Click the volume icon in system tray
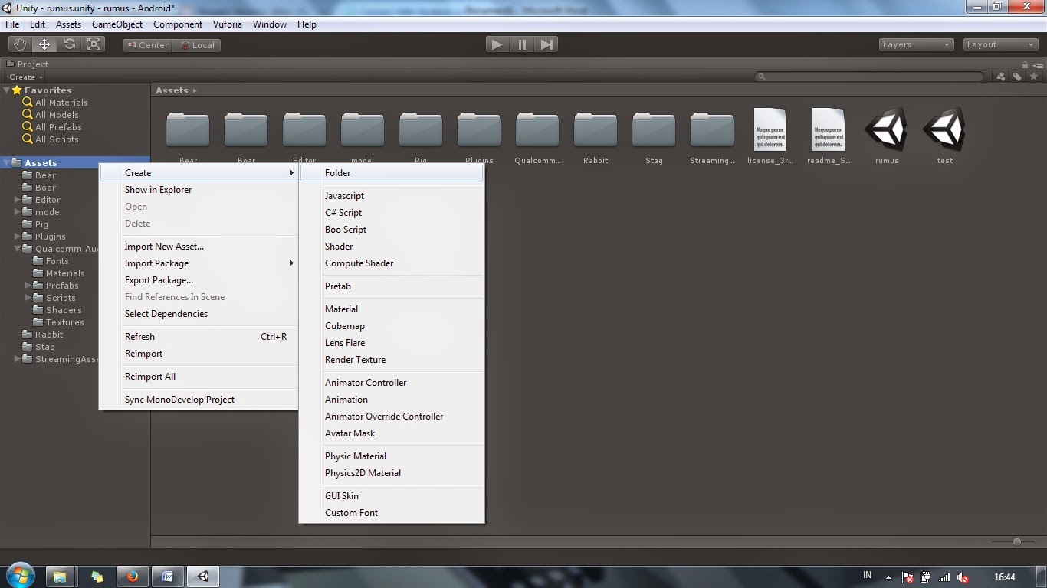1047x588 pixels. (963, 577)
